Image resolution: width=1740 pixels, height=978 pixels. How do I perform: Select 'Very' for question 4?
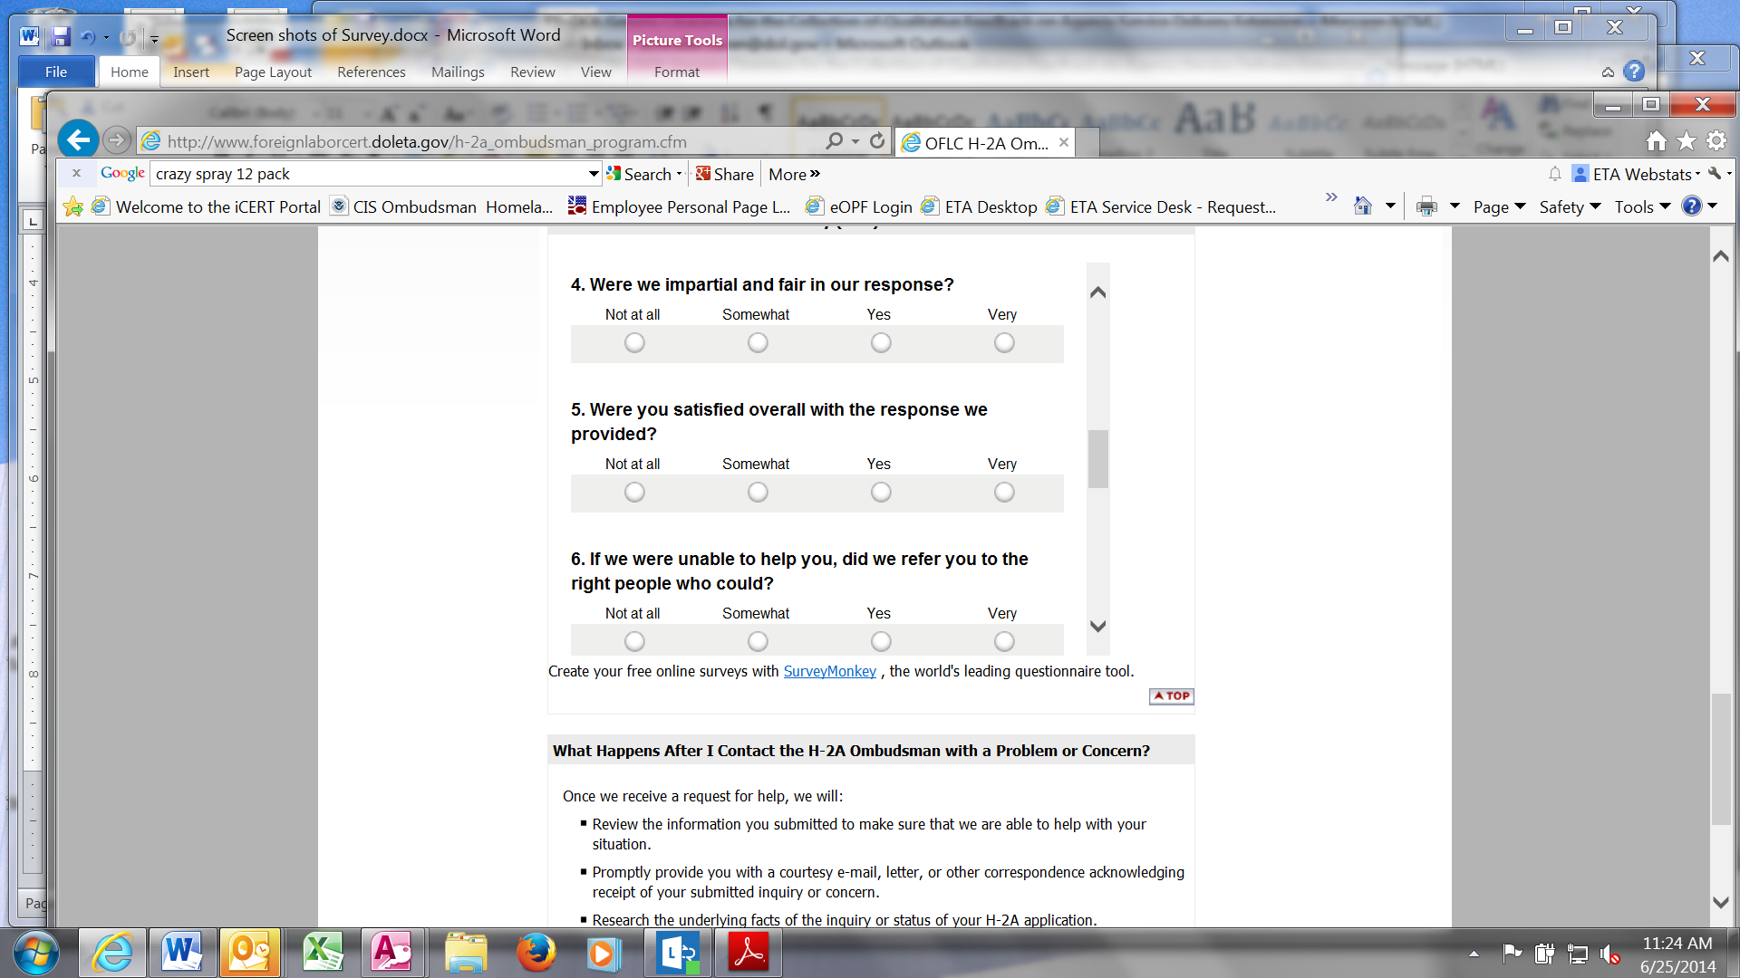[1003, 343]
